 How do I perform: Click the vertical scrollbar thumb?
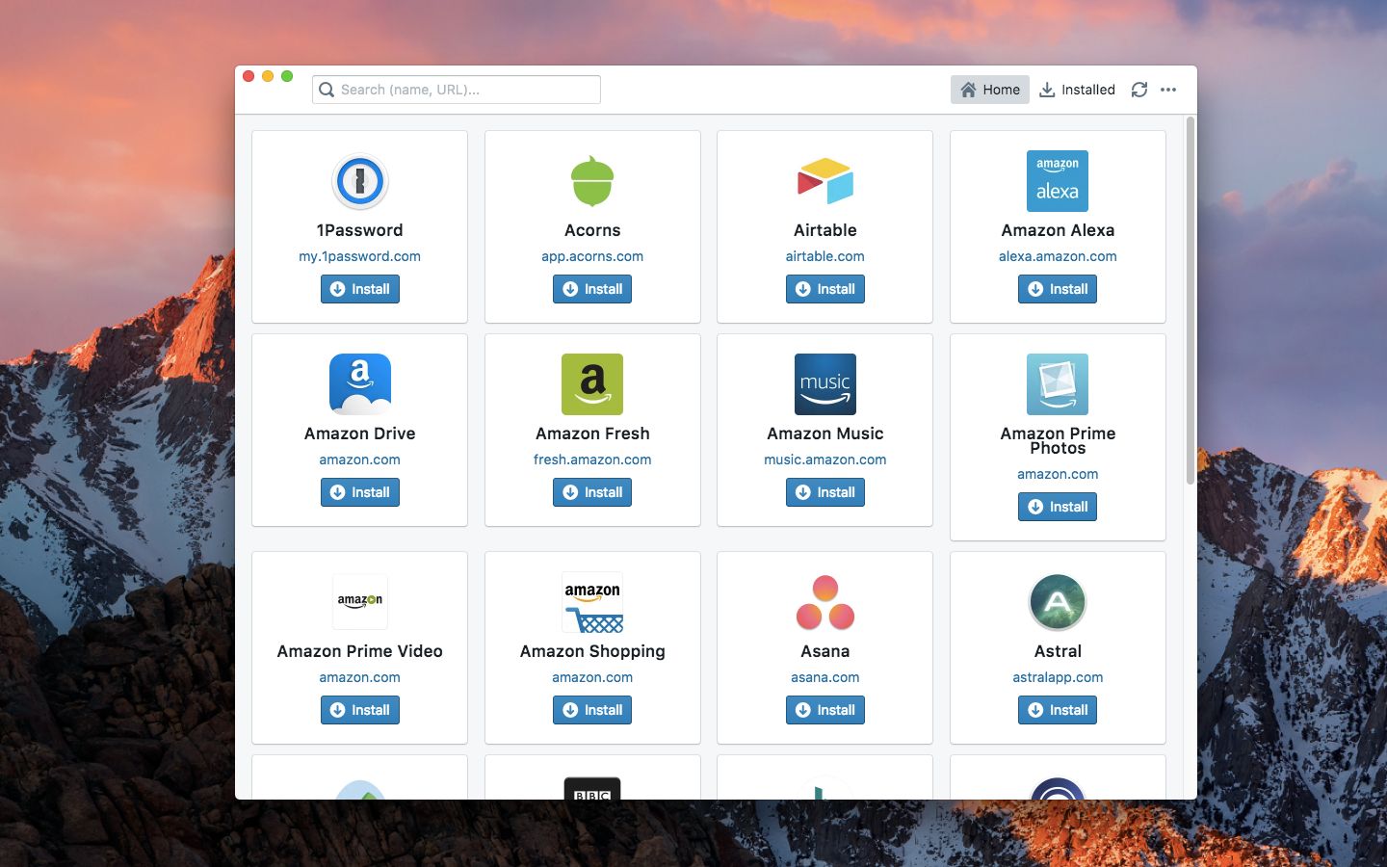coord(1191,301)
